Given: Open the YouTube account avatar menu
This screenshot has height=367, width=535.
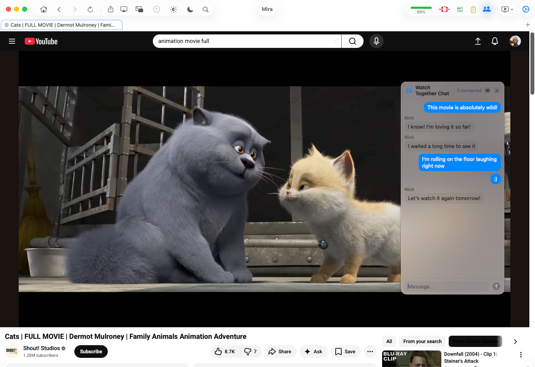Looking at the screenshot, I should (515, 41).
